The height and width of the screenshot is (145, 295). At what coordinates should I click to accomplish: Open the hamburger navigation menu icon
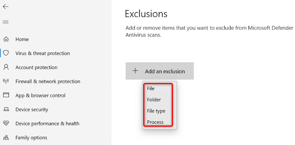click(5, 22)
